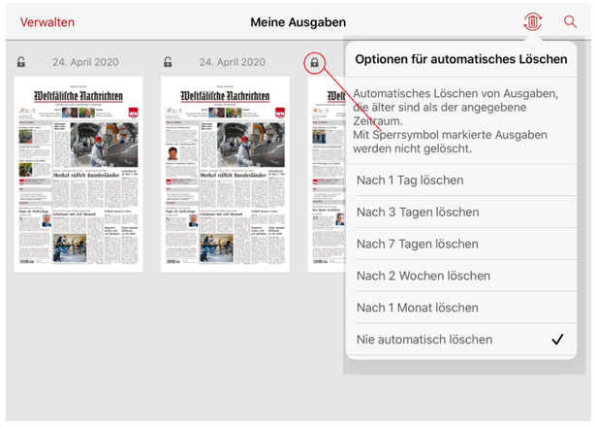Click the search magnifier icon
Screen dimensions: 596x427
(570, 21)
